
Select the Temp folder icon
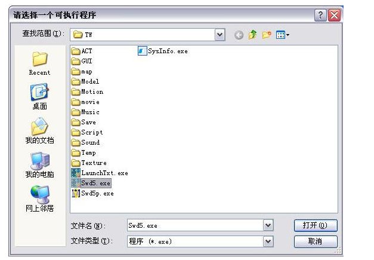tap(76, 152)
